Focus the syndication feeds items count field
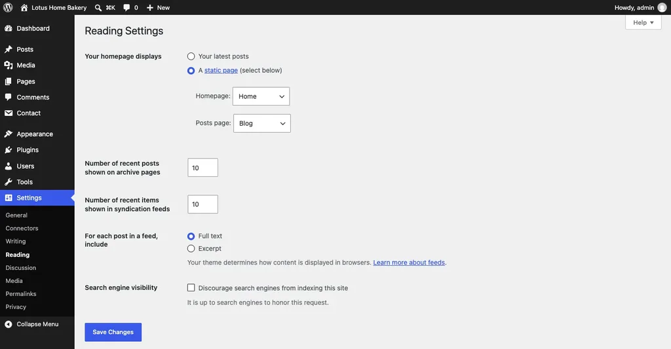Viewport: 671px width, 349px height. coord(203,204)
